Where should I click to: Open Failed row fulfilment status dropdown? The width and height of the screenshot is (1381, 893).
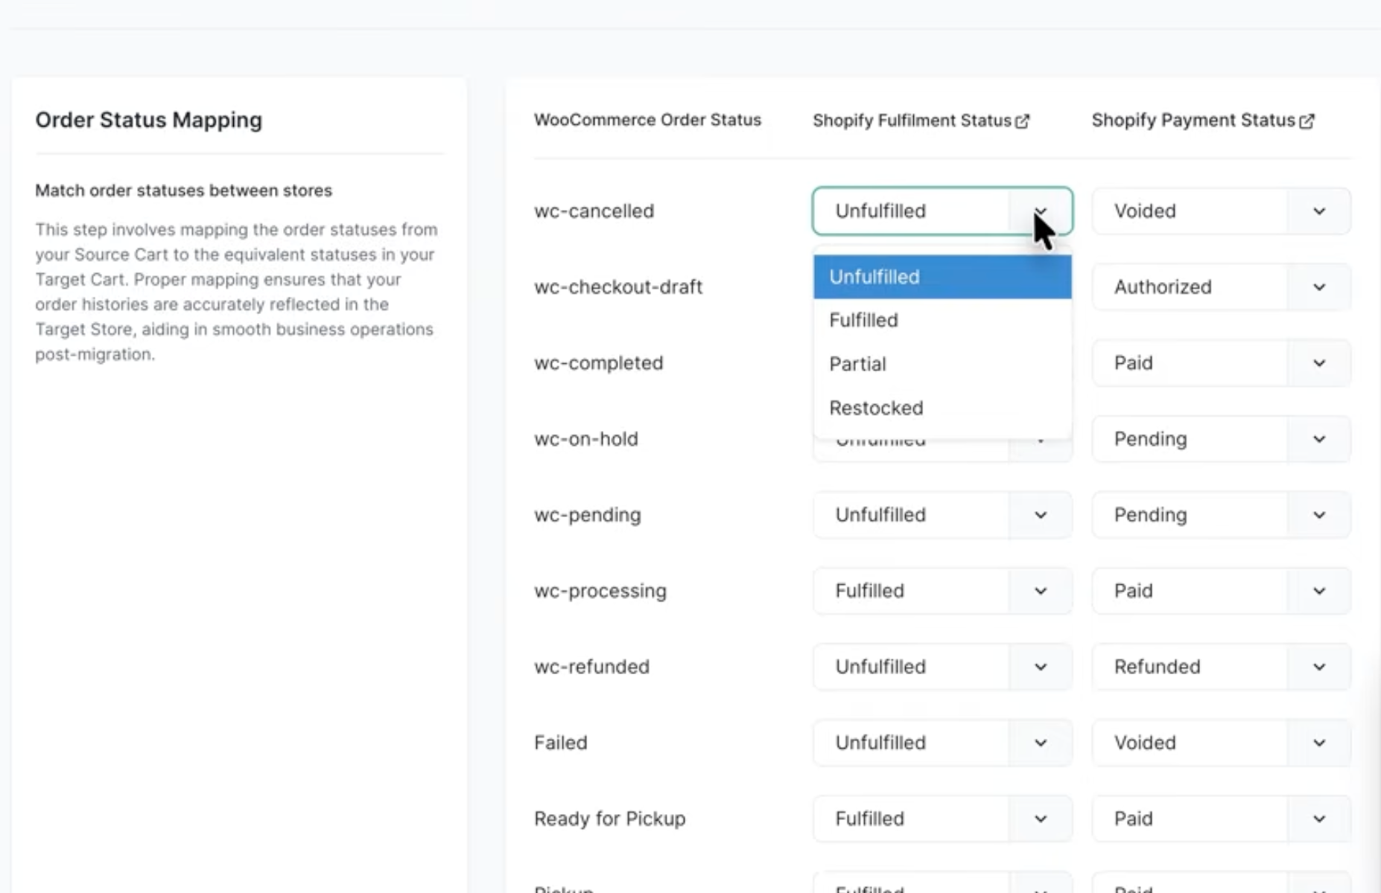pyautogui.click(x=942, y=743)
